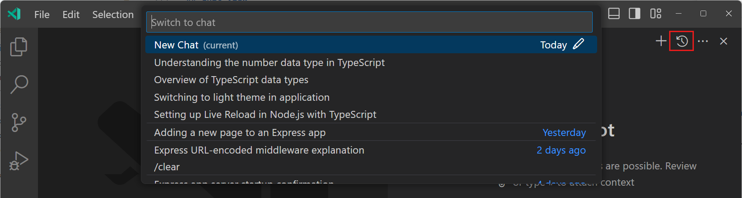
Task: Select 'Overview of TypeScript data types' chat
Action: pyautogui.click(x=231, y=80)
